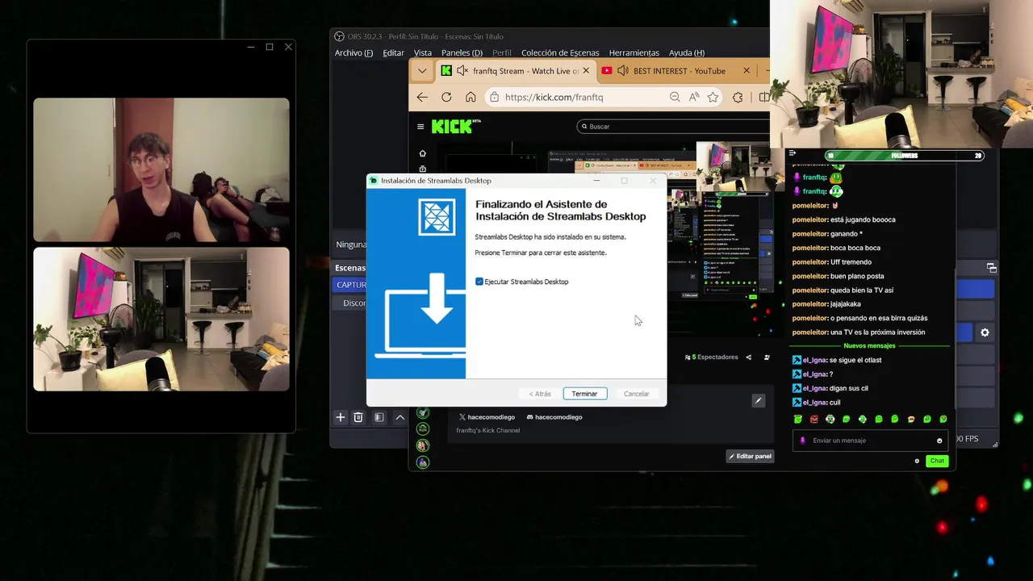This screenshot has height=581, width=1033.
Task: Close the BEST INTEREST YouTube tab
Action: click(747, 71)
